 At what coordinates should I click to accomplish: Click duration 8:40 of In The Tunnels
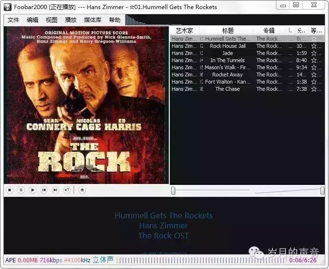302,60
